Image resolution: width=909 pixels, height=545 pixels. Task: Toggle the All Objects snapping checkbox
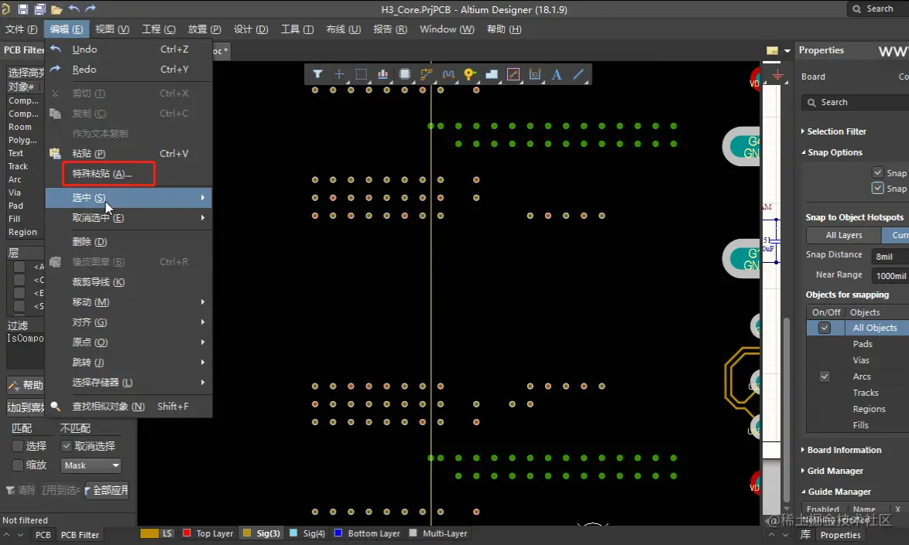pos(825,328)
